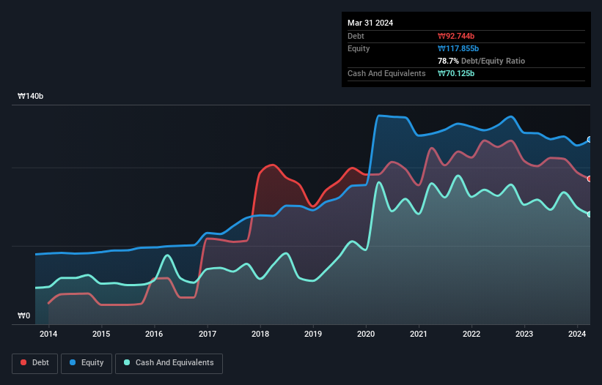The image size is (602, 385).
Task: Click the blue Equity endpoint marker
Action: point(590,140)
